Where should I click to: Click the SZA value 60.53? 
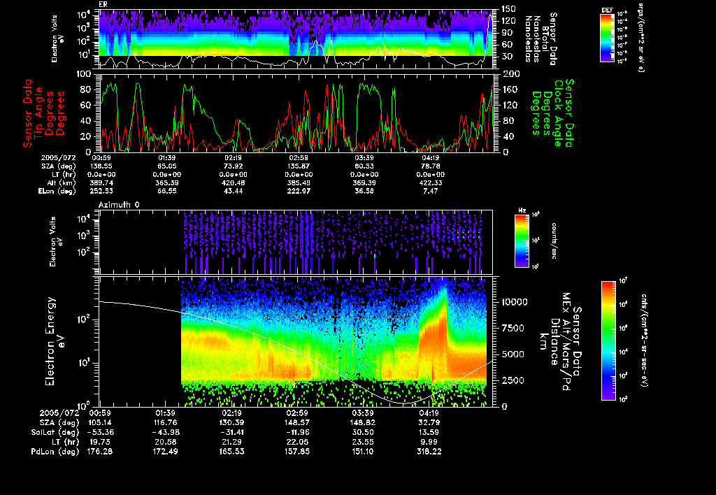[x=364, y=166]
